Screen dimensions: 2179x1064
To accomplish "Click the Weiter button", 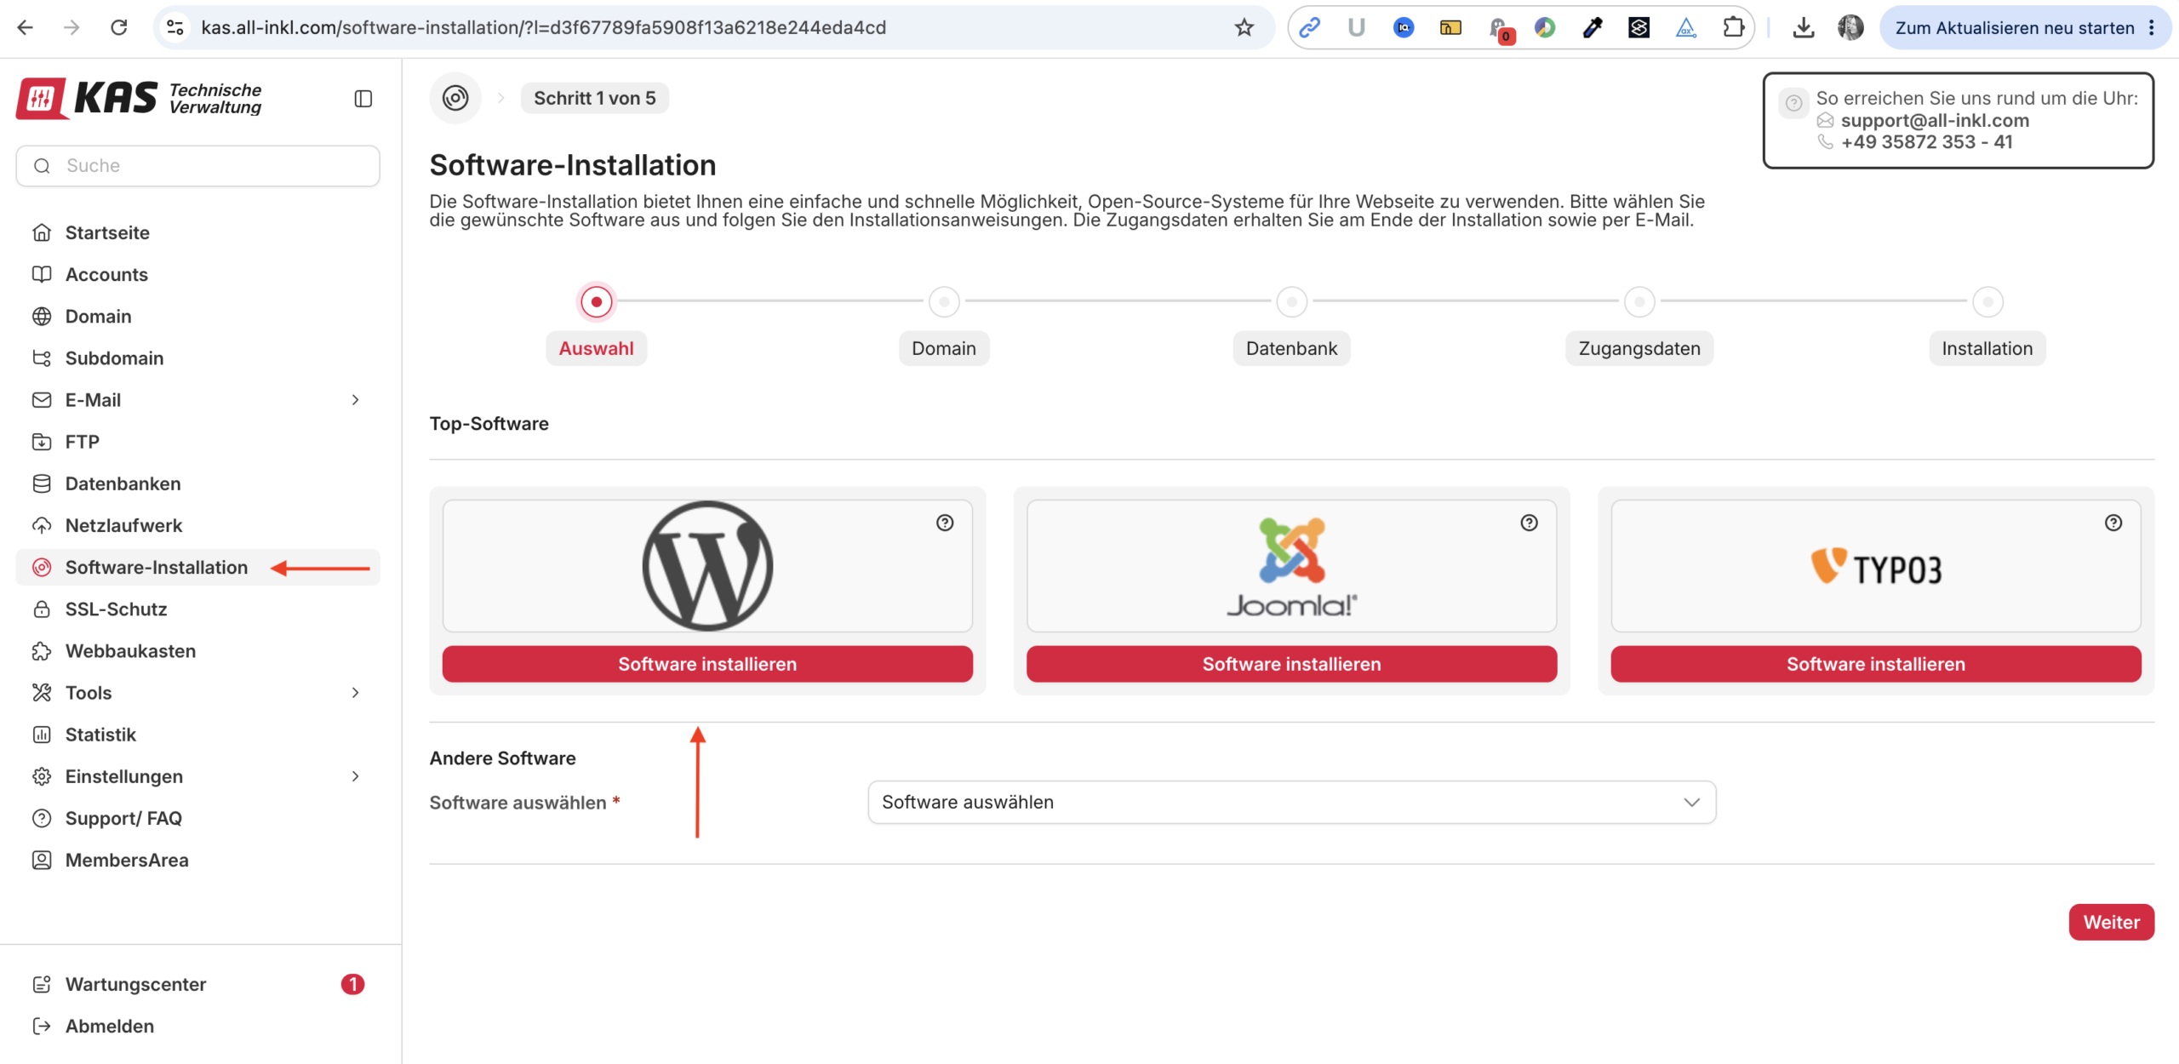I will coord(2111,922).
